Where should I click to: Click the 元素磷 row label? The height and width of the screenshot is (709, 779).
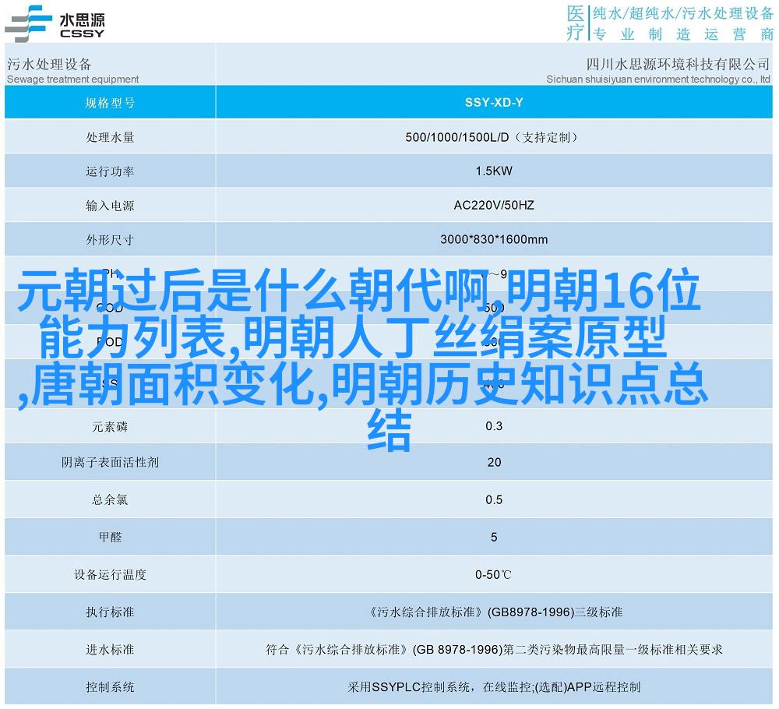(x=110, y=427)
